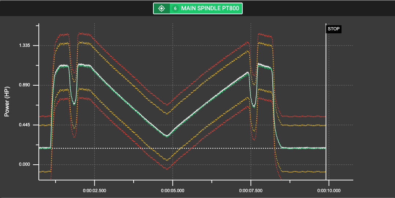
Task: Click the black STOP marker flag
Action: click(333, 29)
